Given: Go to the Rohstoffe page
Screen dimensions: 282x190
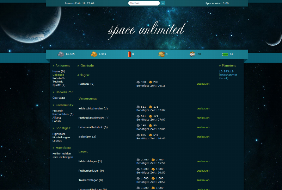Looking at the screenshot, I should [59, 78].
